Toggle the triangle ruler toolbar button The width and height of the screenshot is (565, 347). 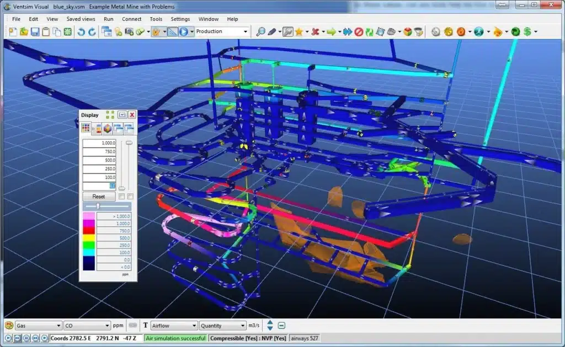(x=172, y=32)
